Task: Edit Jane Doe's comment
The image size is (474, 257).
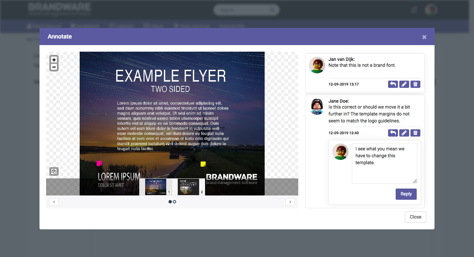Action: [x=404, y=133]
